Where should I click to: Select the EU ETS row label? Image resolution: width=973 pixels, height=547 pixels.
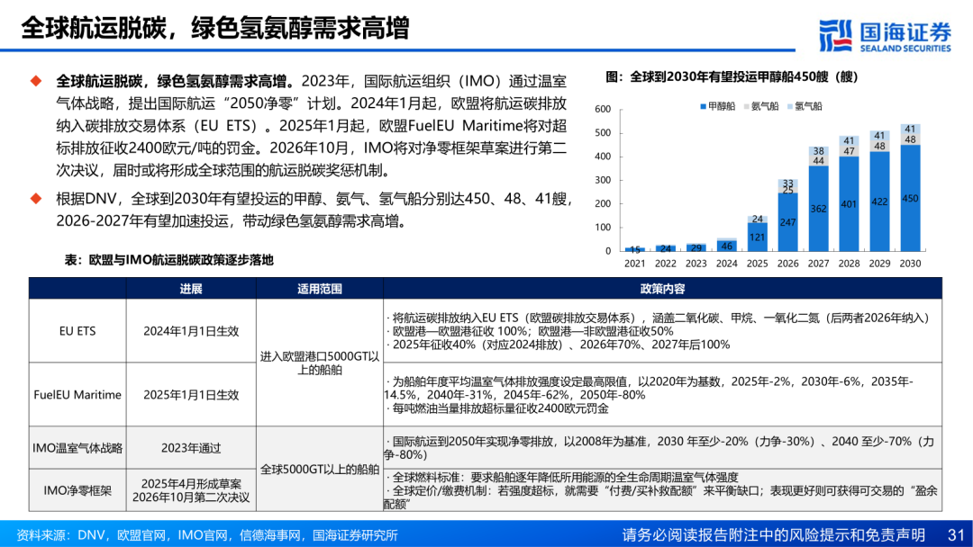[x=77, y=331]
